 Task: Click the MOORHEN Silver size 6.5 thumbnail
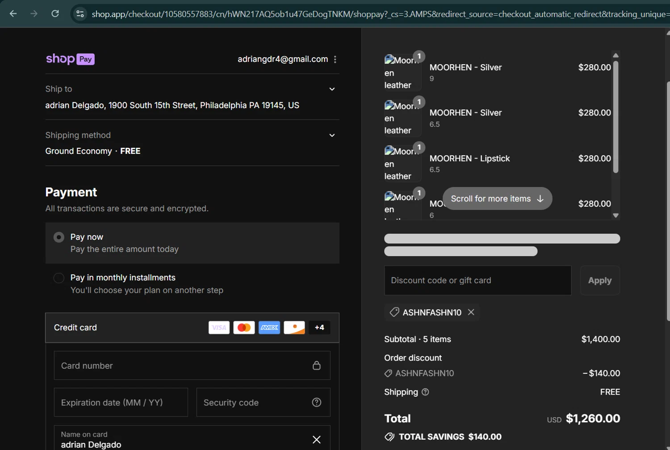tap(402, 118)
